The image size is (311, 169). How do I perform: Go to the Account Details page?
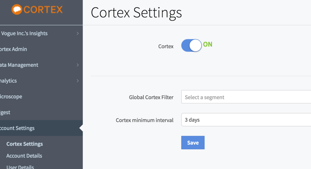(x=24, y=156)
